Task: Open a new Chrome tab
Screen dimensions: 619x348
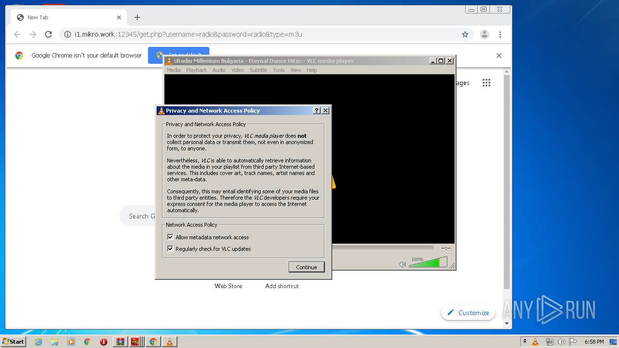Action: (x=137, y=17)
